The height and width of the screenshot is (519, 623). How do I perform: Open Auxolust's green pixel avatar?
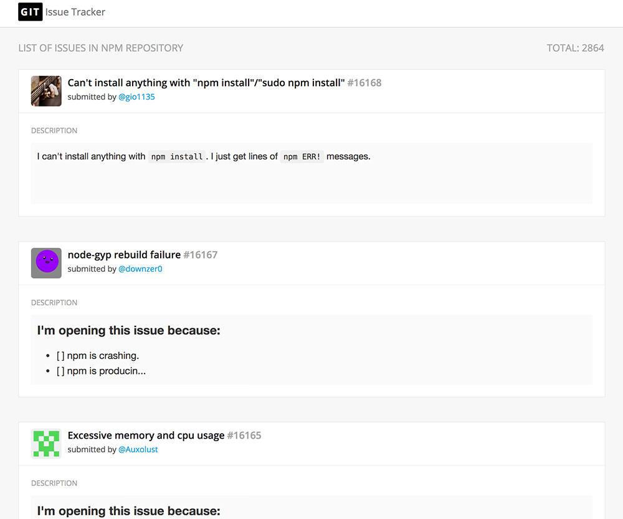pos(46,444)
